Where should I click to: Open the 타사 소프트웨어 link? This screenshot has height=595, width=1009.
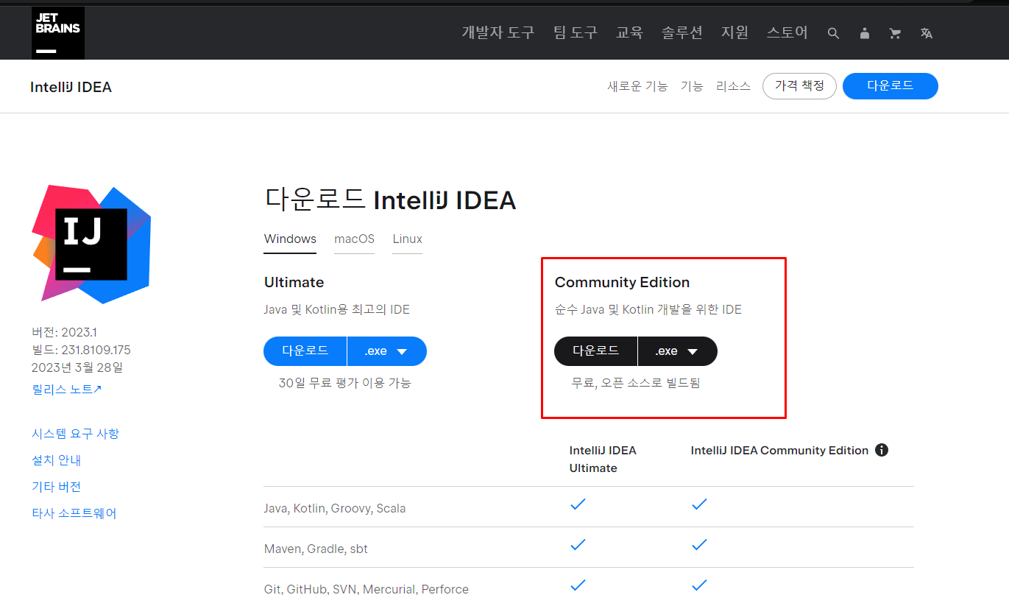(74, 513)
